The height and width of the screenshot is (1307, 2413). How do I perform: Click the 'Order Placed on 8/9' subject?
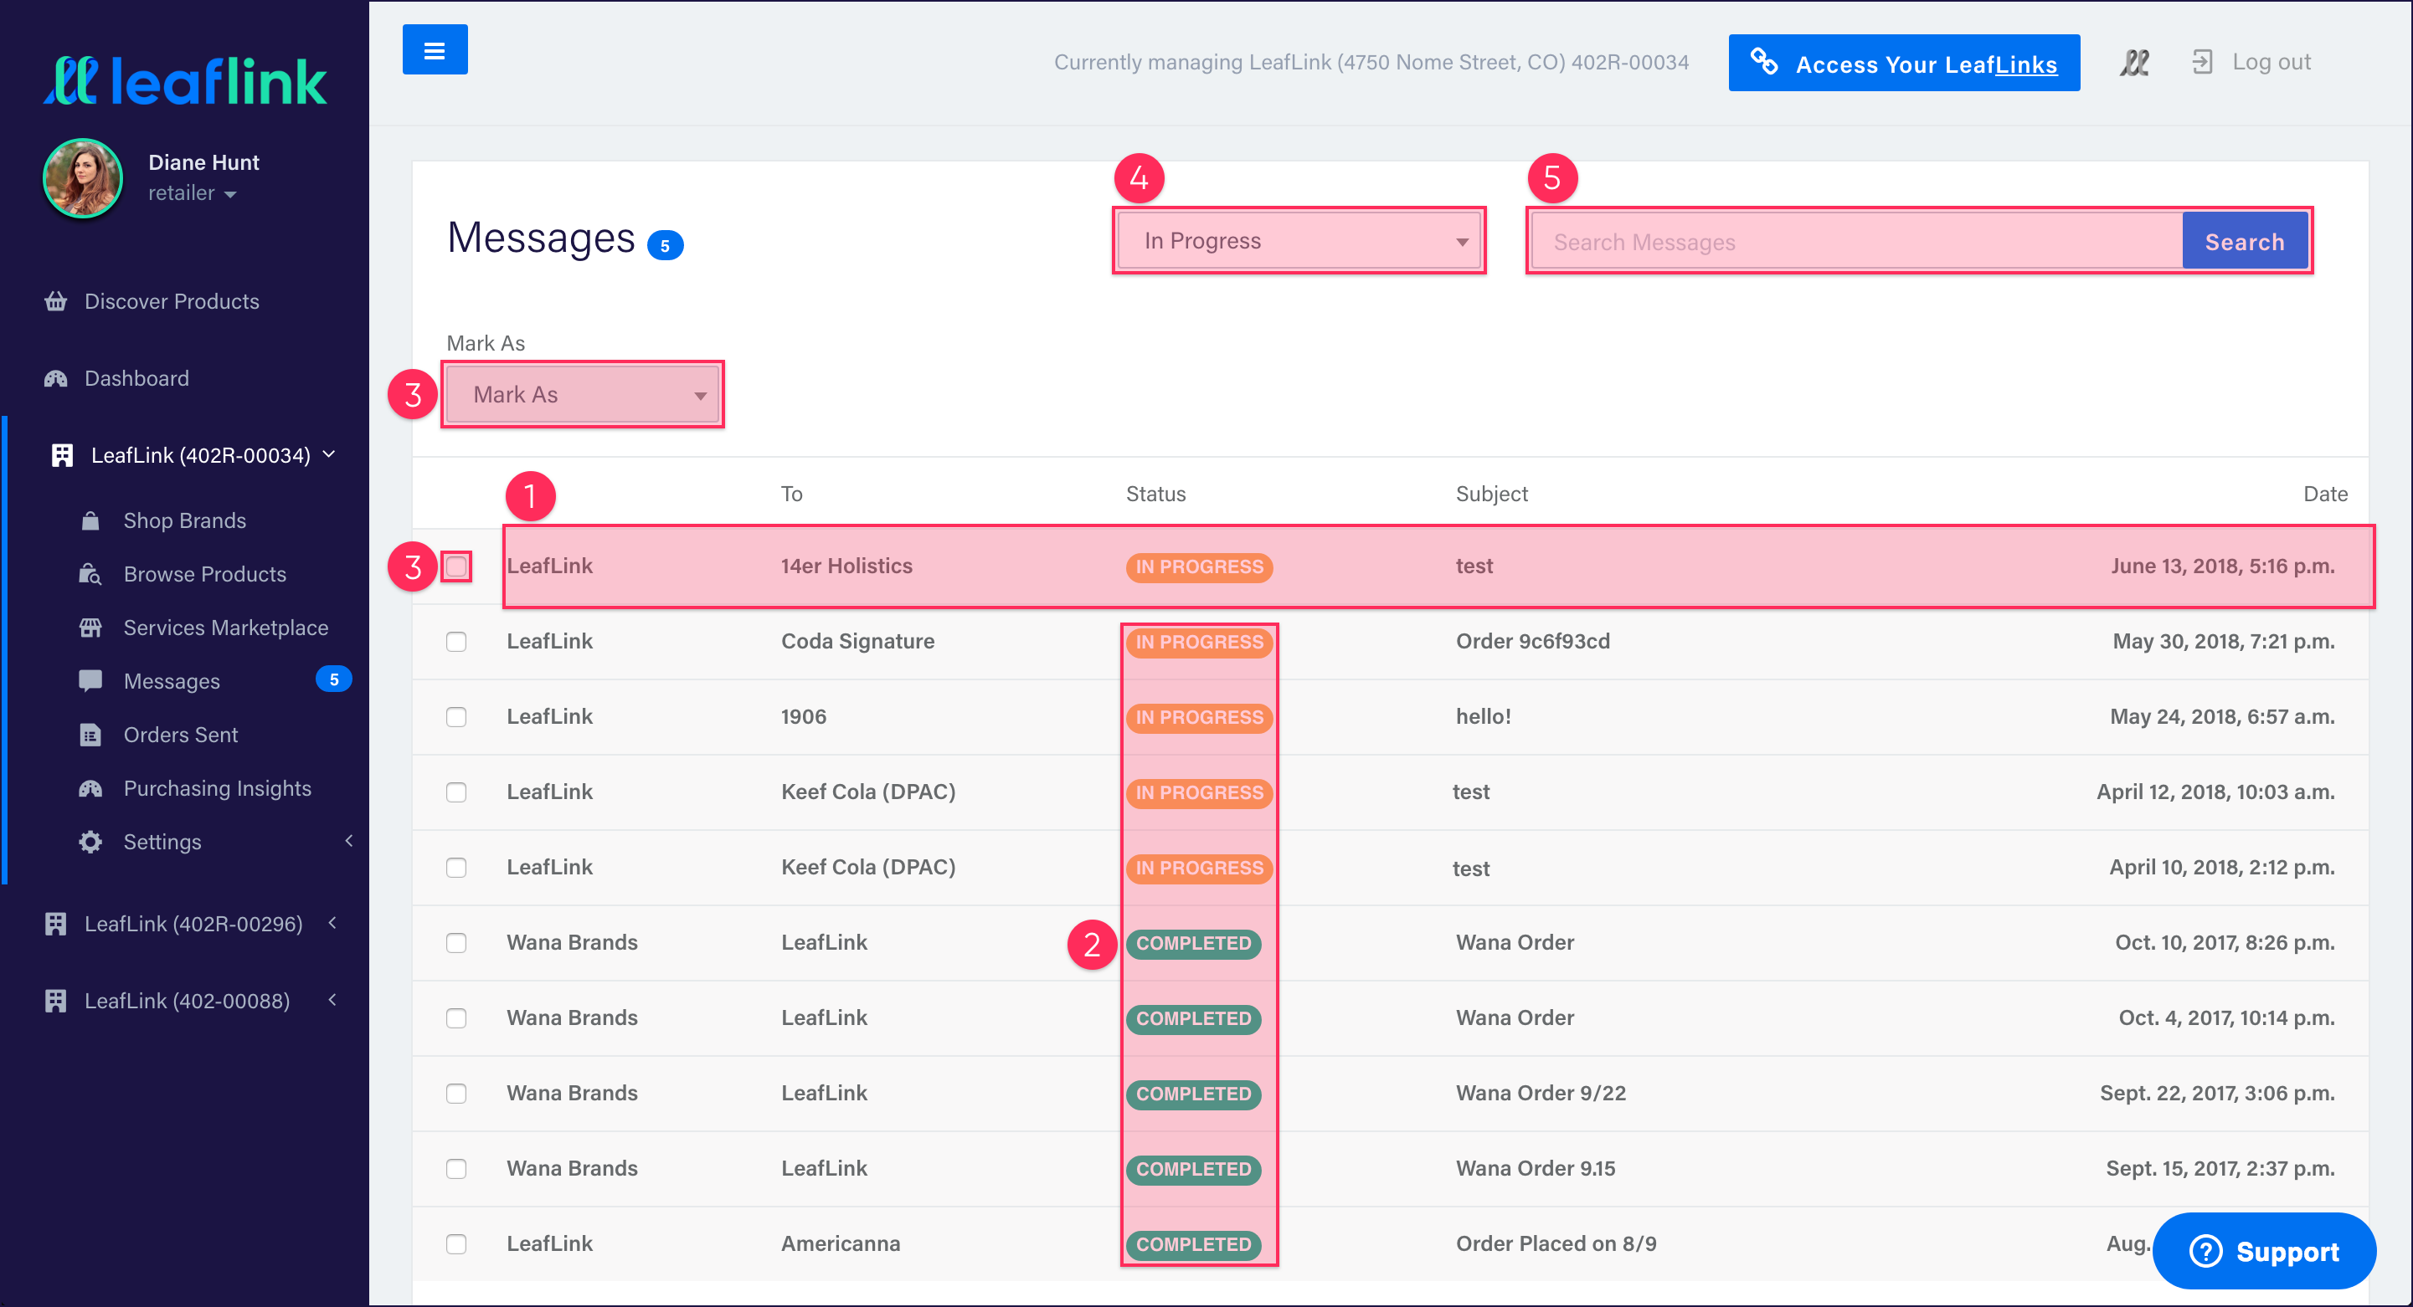pos(1556,1244)
